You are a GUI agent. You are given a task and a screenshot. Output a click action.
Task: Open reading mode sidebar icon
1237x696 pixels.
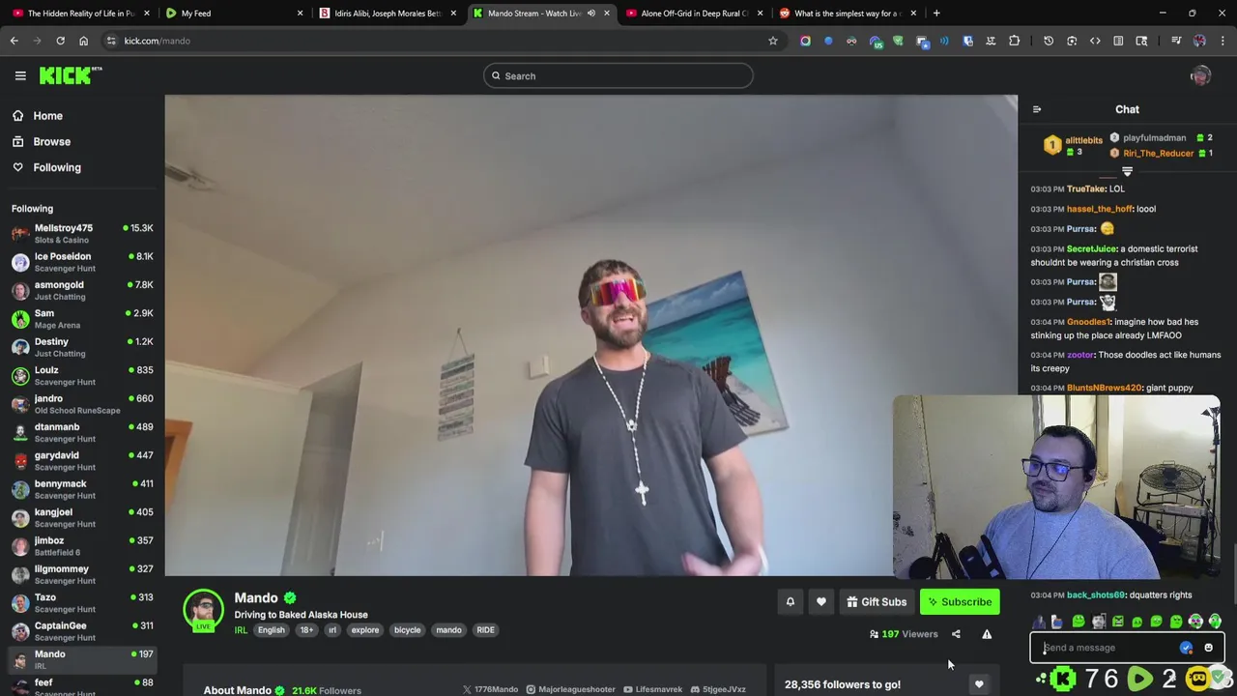coord(1118,41)
